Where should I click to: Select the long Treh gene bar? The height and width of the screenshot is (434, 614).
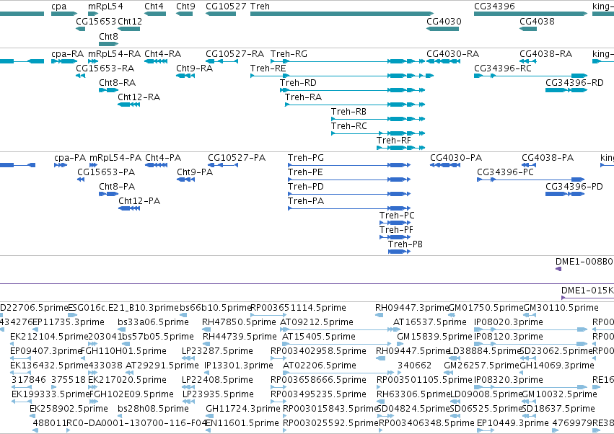click(x=342, y=14)
